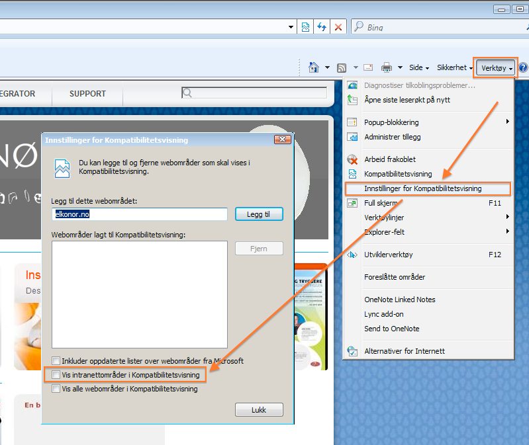
Task: Check Vis intranettområder i Kompatibilitetsvisning
Action: [x=56, y=375]
